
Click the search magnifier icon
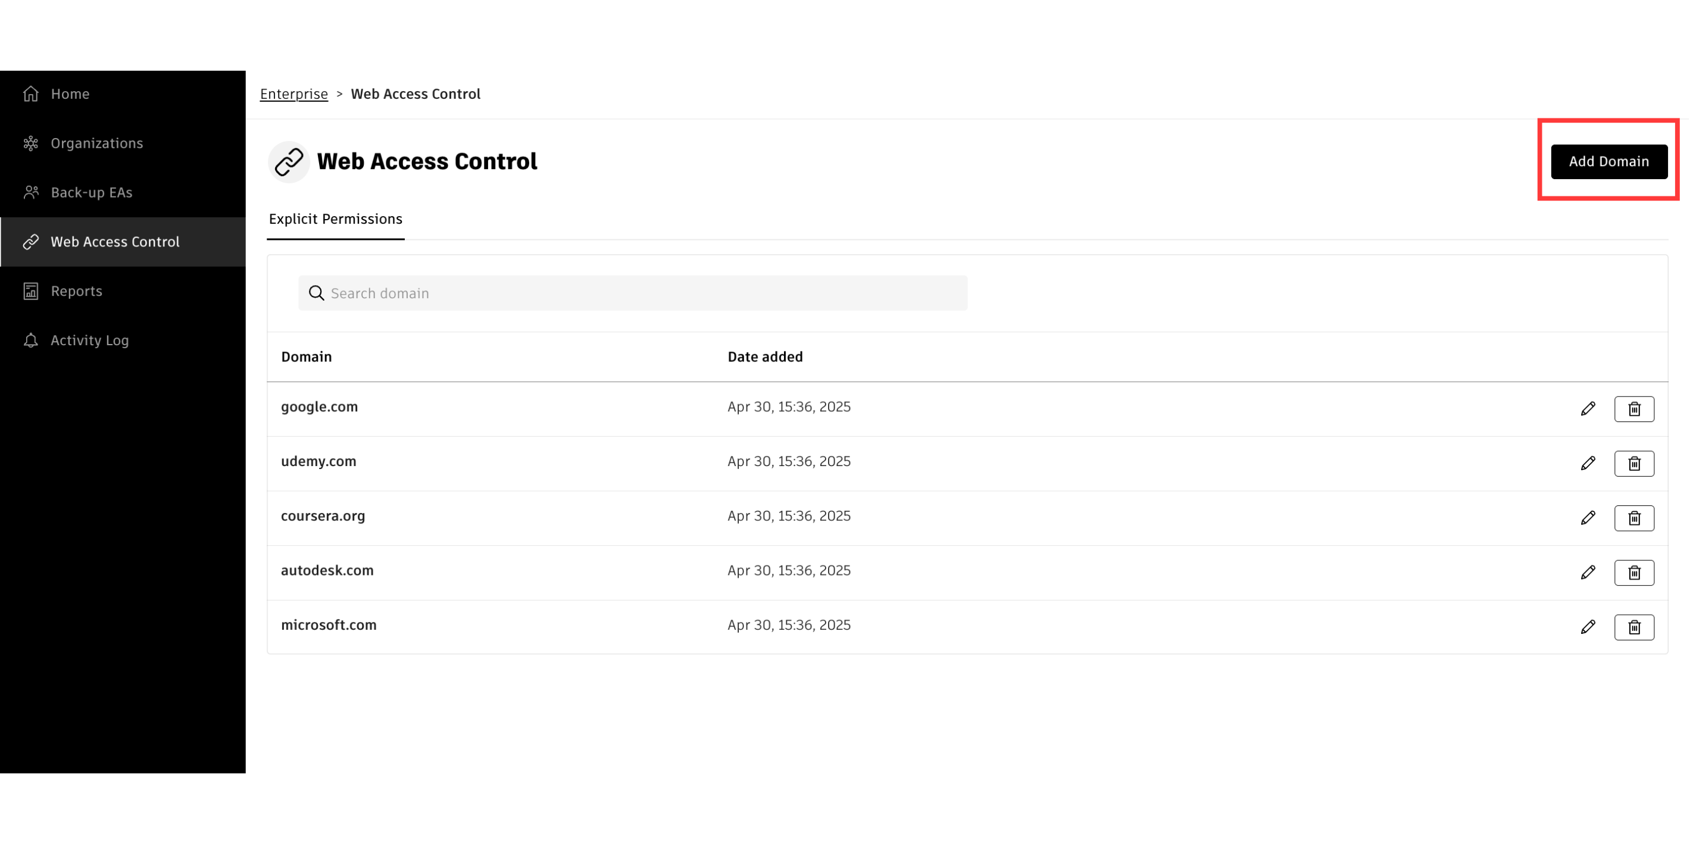[316, 293]
